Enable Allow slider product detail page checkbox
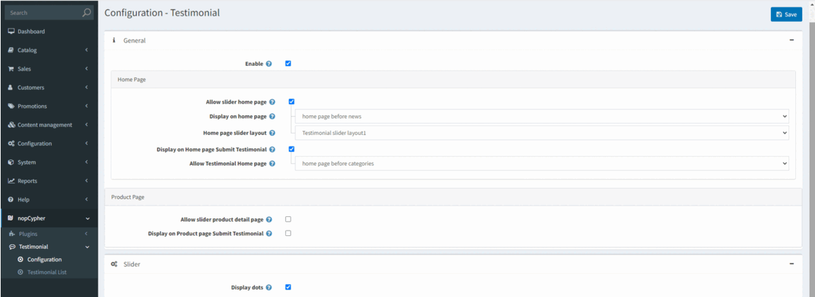The height and width of the screenshot is (297, 815). [288, 220]
